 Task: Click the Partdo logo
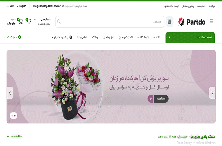pyautogui.click(x=192, y=22)
